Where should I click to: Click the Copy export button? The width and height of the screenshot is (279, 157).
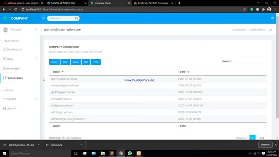click(x=54, y=62)
